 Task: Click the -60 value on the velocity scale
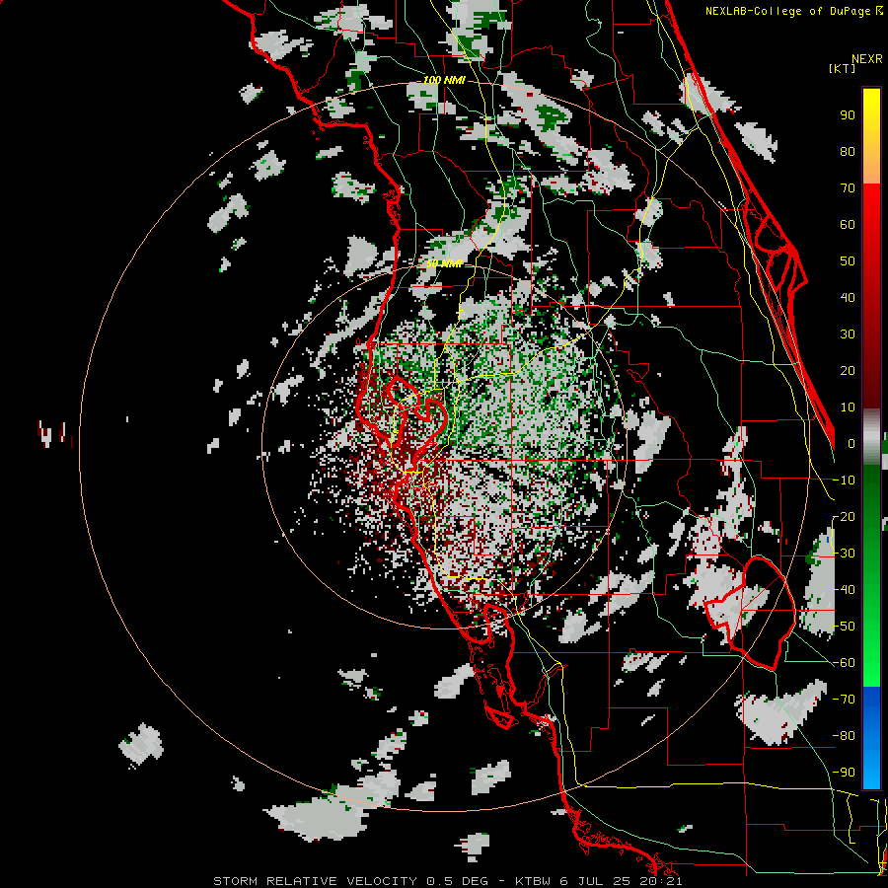[x=844, y=663]
